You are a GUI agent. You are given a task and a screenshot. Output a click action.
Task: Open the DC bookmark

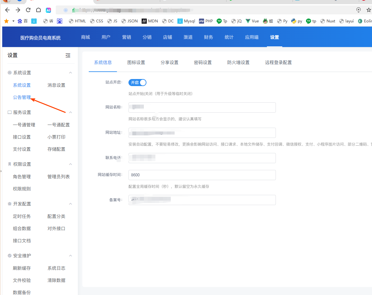click(x=168, y=21)
